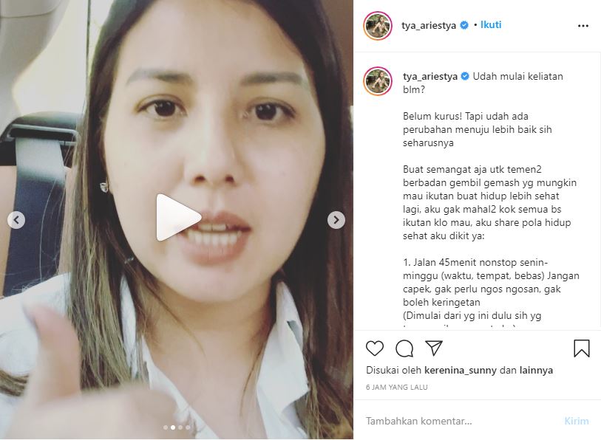Save post with bookmark icon

[x=582, y=348]
